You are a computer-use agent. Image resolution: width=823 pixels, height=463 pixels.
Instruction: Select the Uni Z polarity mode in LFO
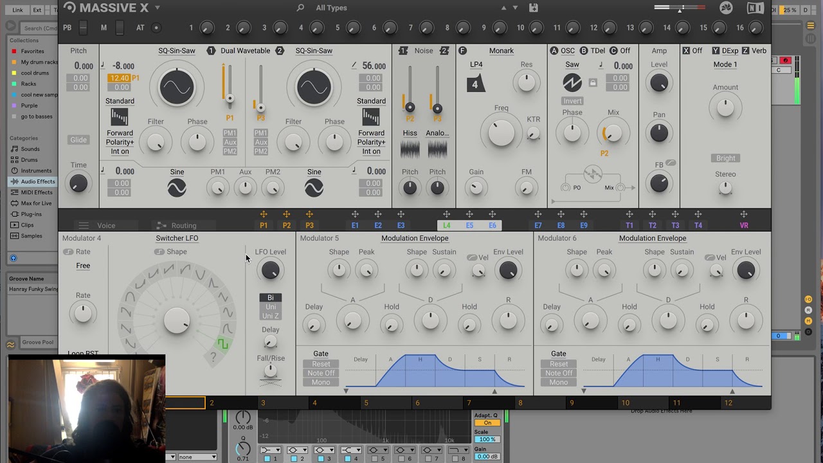tap(271, 316)
